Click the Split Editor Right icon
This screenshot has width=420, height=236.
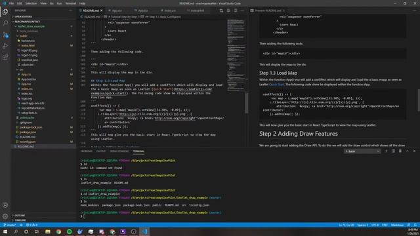[236, 10]
